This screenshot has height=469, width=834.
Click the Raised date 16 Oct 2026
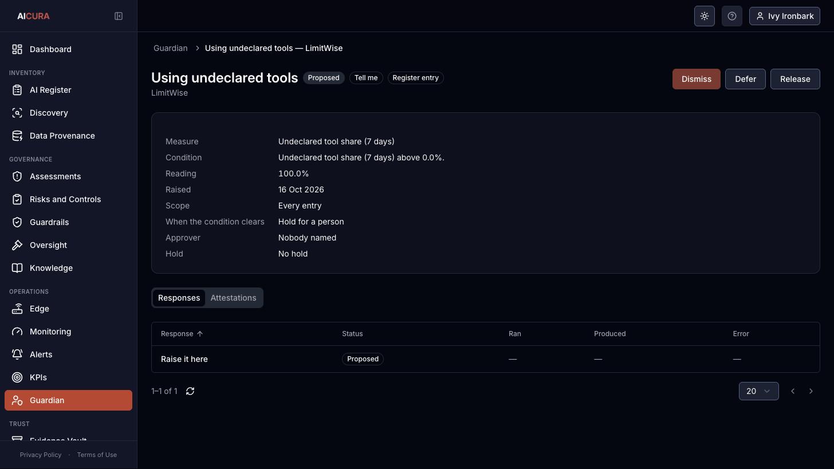point(301,190)
